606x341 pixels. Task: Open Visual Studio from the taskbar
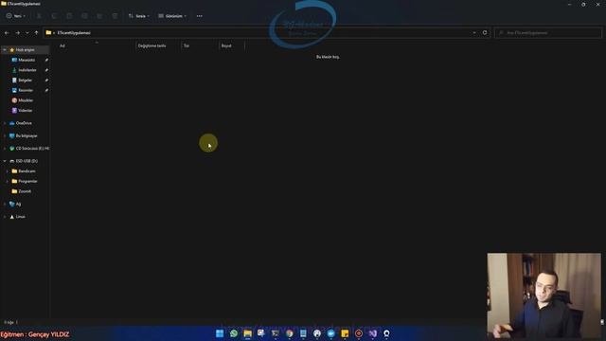372,333
